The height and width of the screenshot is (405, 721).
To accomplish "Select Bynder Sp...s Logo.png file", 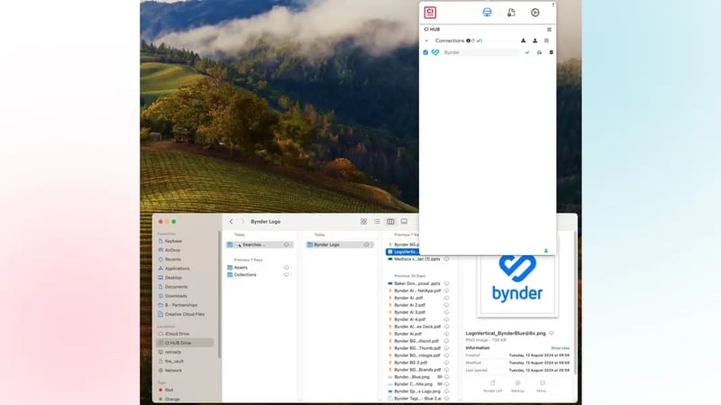I will coord(416,391).
